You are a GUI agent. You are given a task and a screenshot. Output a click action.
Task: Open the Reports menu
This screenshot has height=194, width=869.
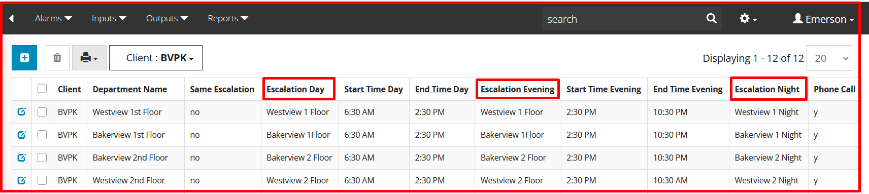[x=228, y=18]
